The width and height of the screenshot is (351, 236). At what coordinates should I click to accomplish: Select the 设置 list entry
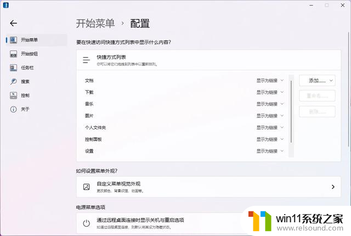(x=89, y=151)
